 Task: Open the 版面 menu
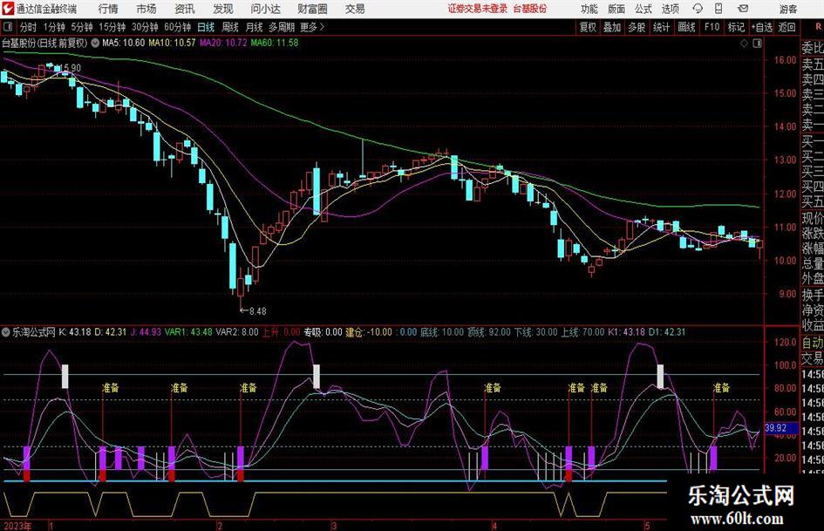[x=616, y=9]
